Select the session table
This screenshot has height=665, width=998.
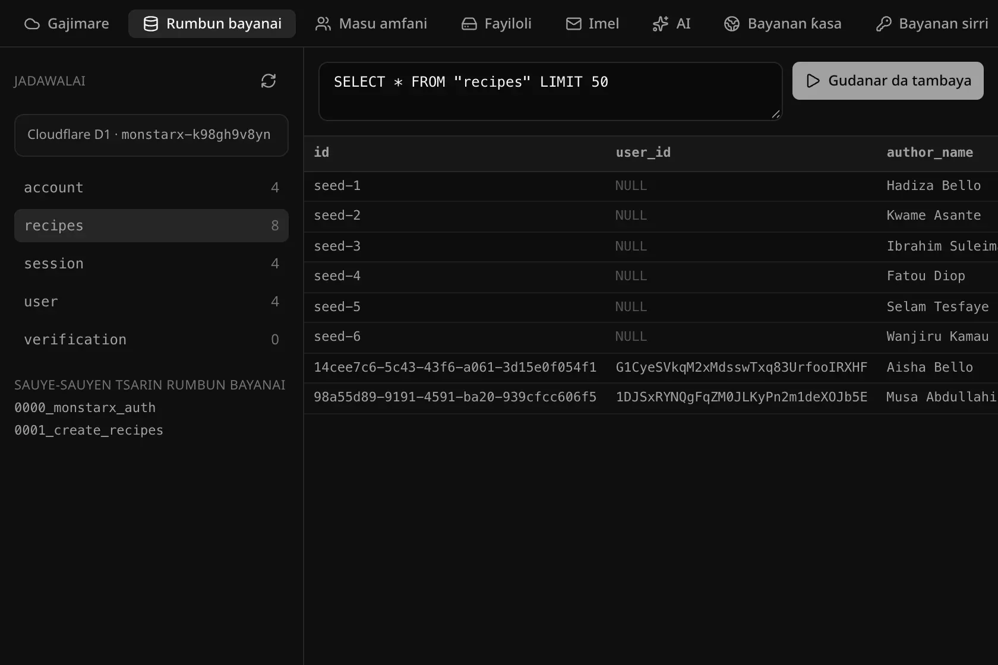(x=151, y=264)
